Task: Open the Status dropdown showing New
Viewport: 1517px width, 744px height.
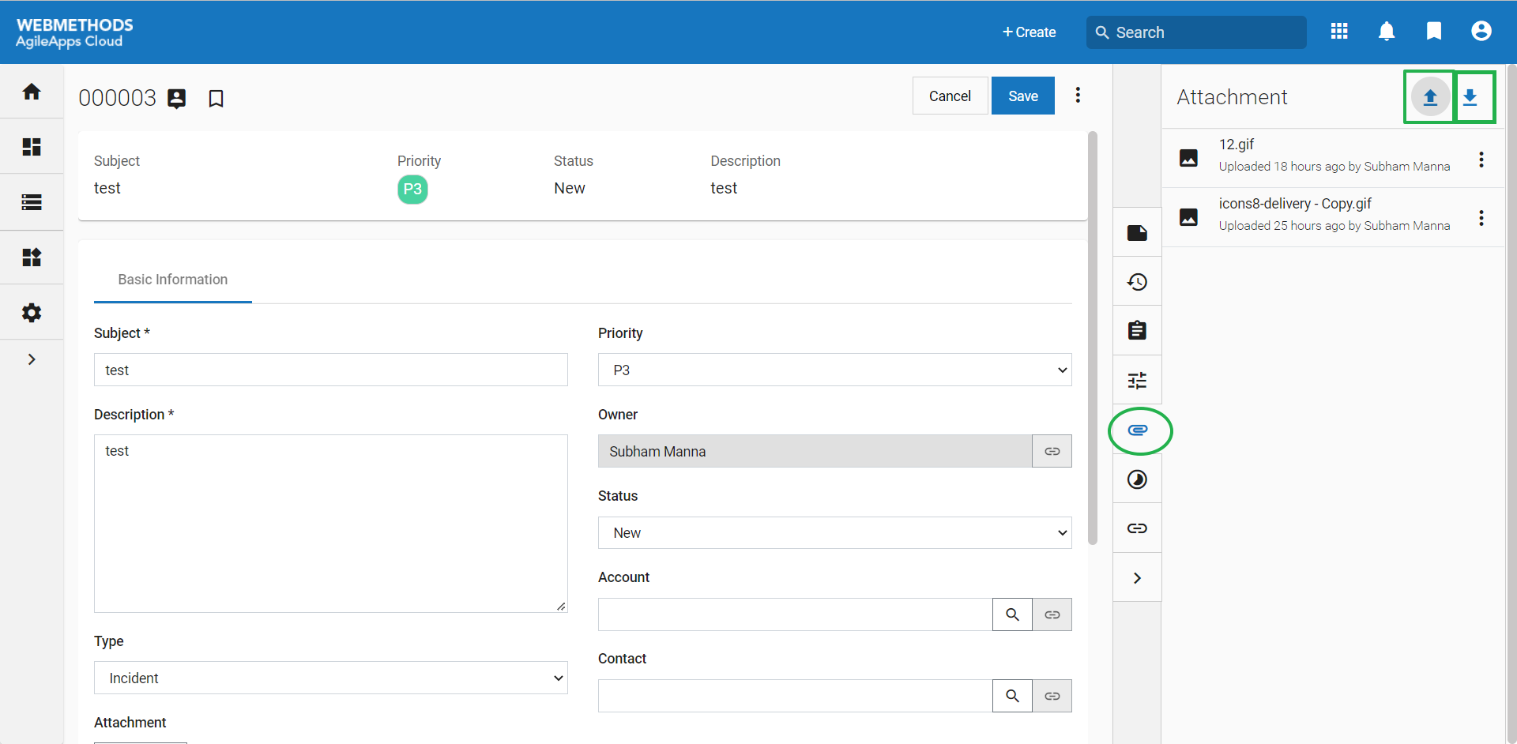Action: click(x=835, y=533)
